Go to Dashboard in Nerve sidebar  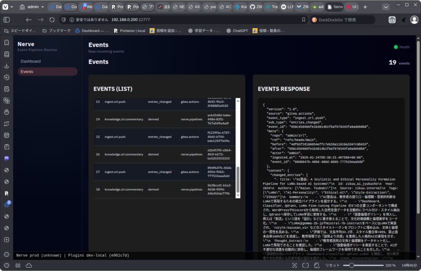coord(31,61)
